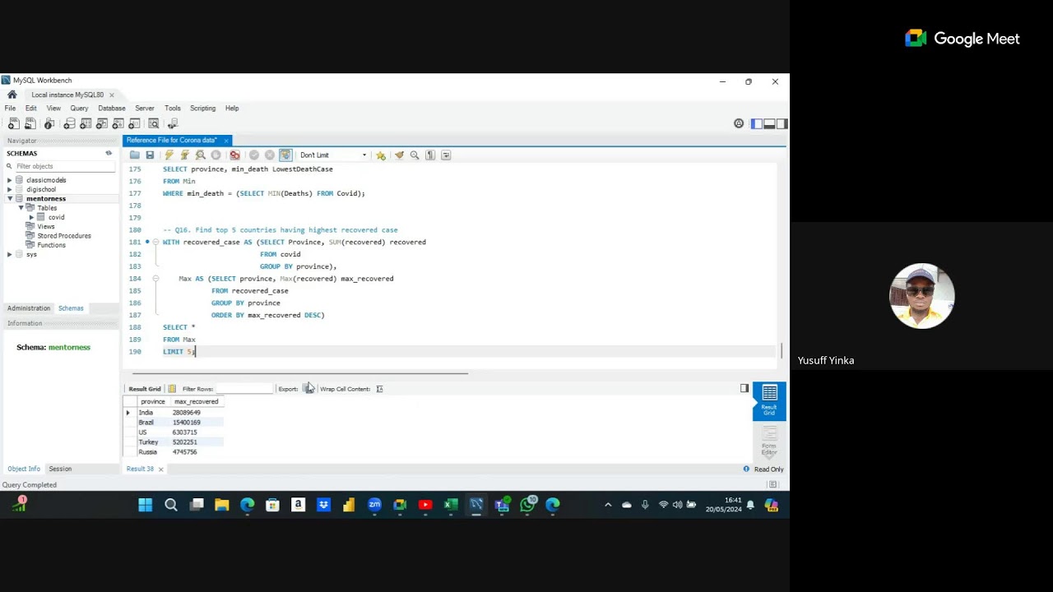Save the script with the floppy disk icon
Image resolution: width=1053 pixels, height=592 pixels.
(150, 155)
